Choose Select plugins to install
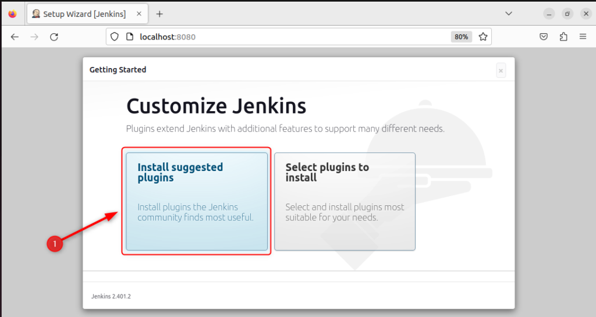Viewport: 596px width, 317px height. [345, 201]
